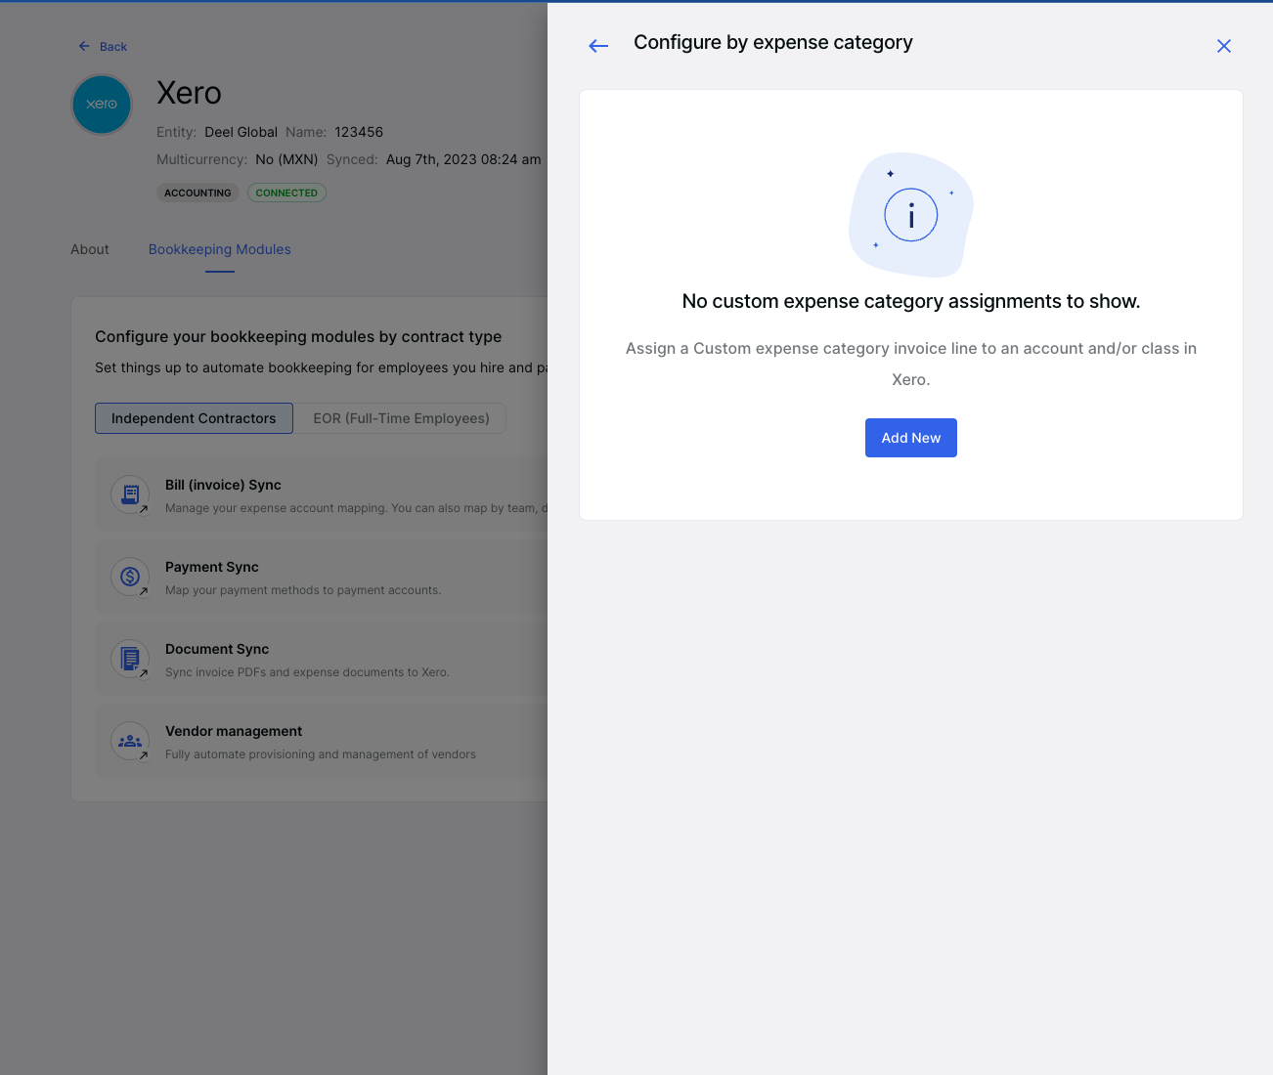
Task: Click 'Manage your expense account mapping' description
Action: point(356,508)
